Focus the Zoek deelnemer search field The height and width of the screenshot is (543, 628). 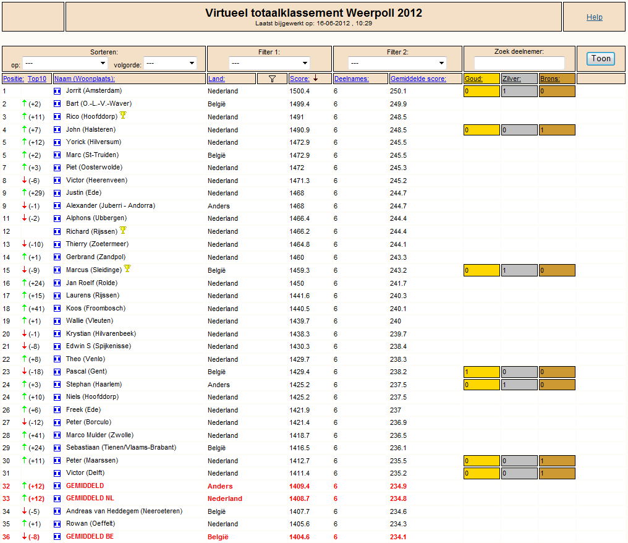(519, 63)
